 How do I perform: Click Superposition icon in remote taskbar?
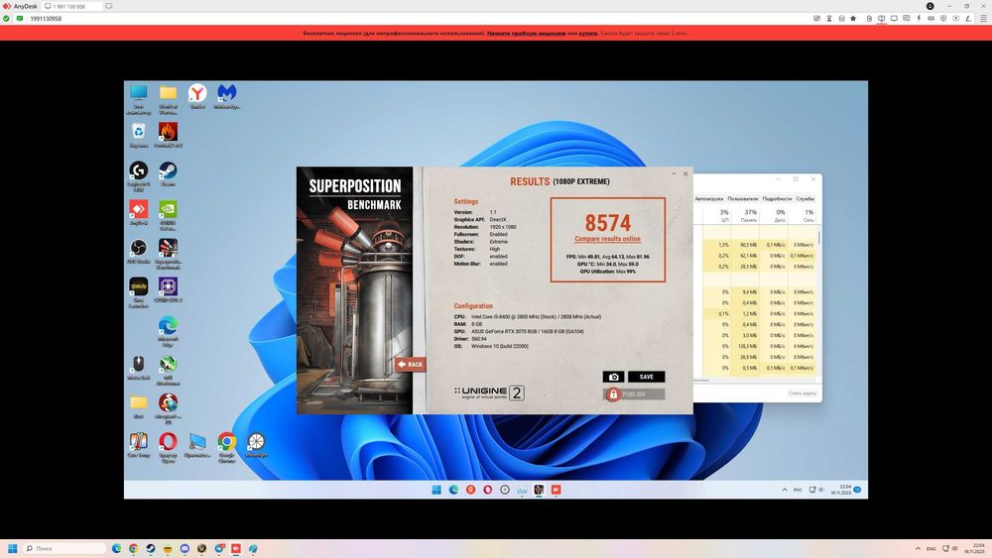coord(539,490)
